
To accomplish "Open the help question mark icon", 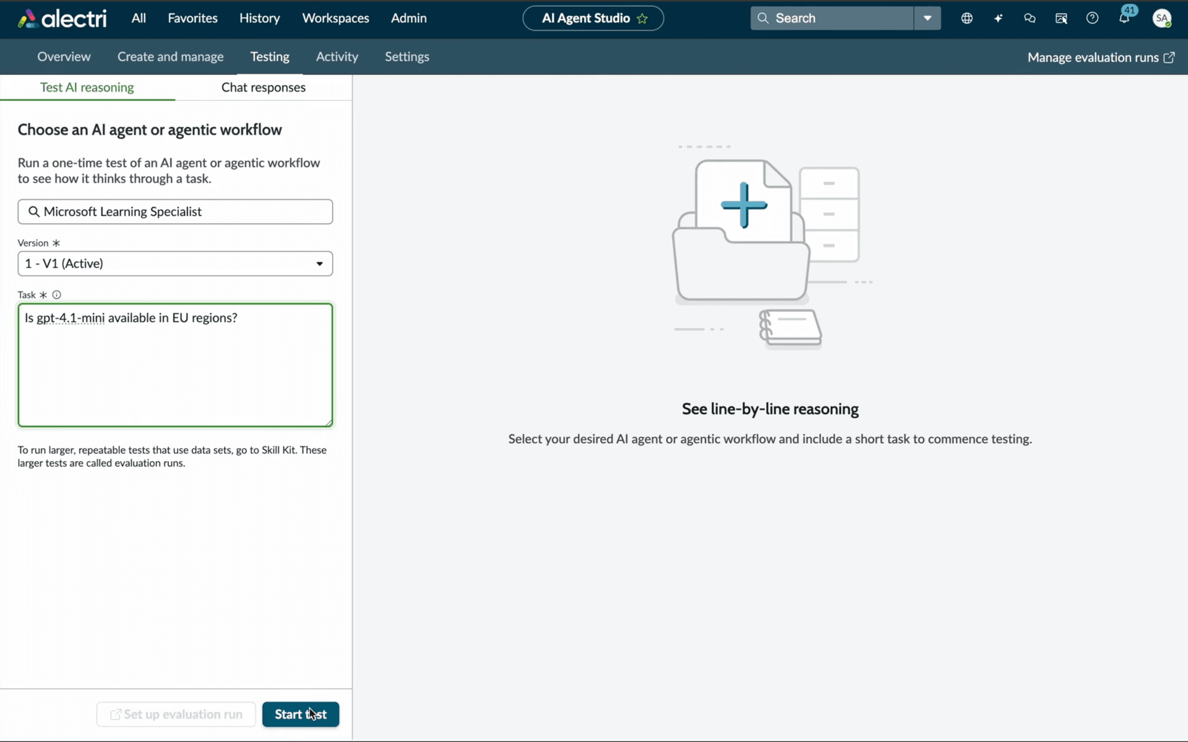I will [1093, 18].
